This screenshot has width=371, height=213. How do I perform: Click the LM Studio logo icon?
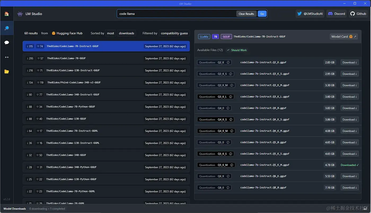click(x=20, y=14)
